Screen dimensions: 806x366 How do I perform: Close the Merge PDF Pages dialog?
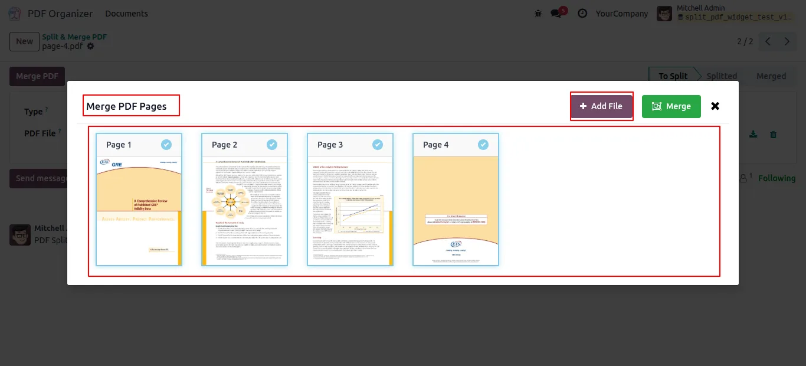[715, 106]
